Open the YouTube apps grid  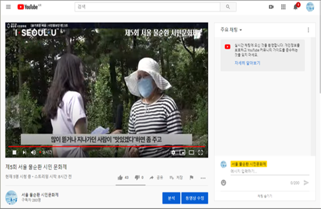283,7
